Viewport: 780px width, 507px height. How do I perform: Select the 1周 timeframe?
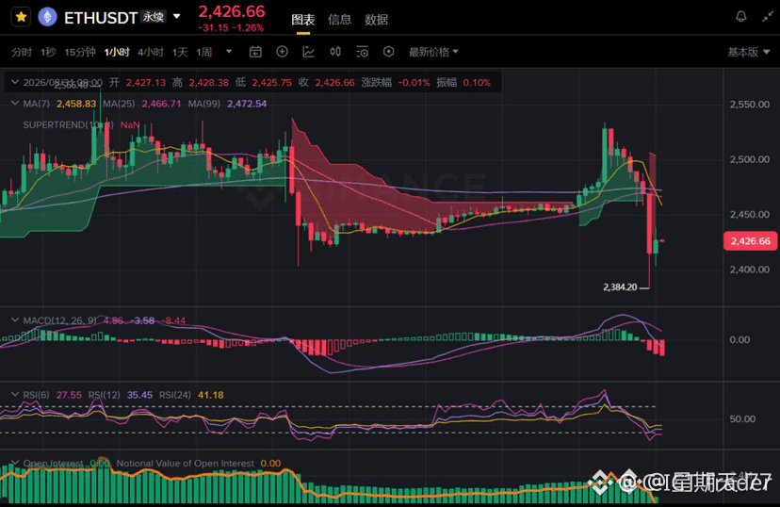(204, 52)
